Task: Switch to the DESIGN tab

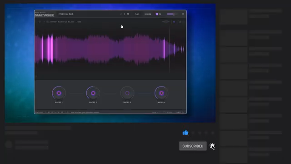Action: (x=148, y=14)
